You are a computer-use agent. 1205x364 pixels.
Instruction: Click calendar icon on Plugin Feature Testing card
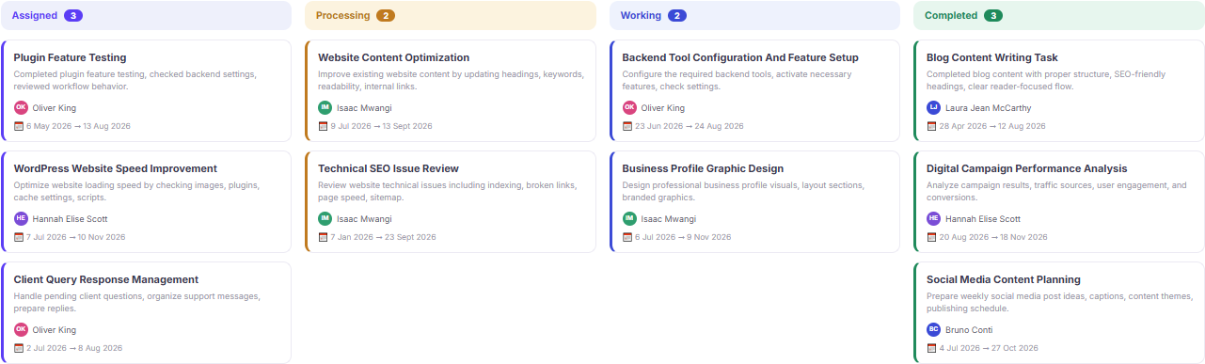pyautogui.click(x=19, y=126)
